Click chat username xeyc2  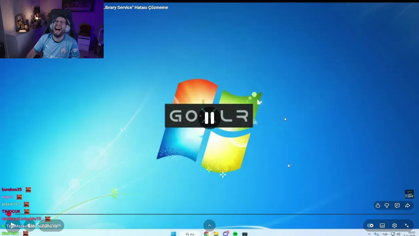[x=7, y=197]
